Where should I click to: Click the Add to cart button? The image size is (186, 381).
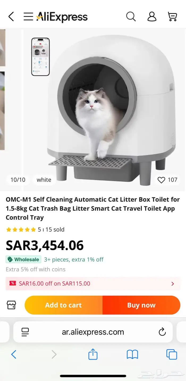(x=64, y=305)
